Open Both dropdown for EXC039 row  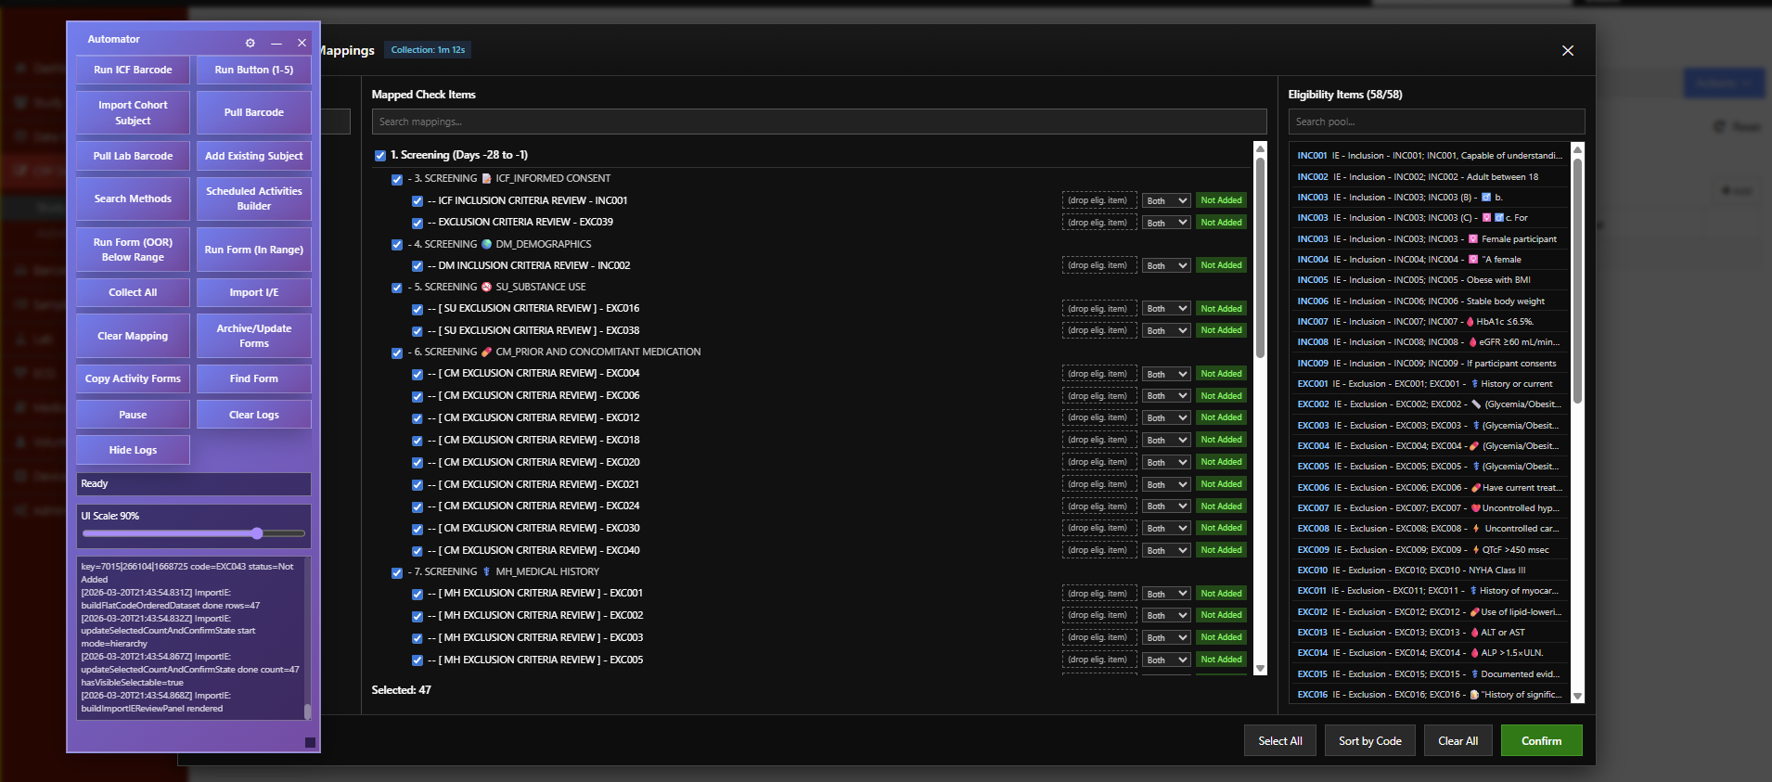coord(1166,223)
